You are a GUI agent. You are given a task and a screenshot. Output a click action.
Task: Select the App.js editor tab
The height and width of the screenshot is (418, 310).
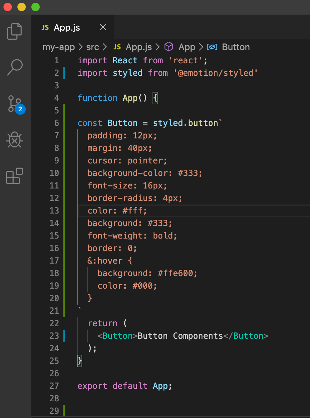(73, 27)
